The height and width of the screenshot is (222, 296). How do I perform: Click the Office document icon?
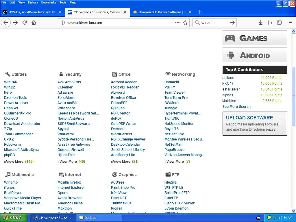click(x=114, y=74)
